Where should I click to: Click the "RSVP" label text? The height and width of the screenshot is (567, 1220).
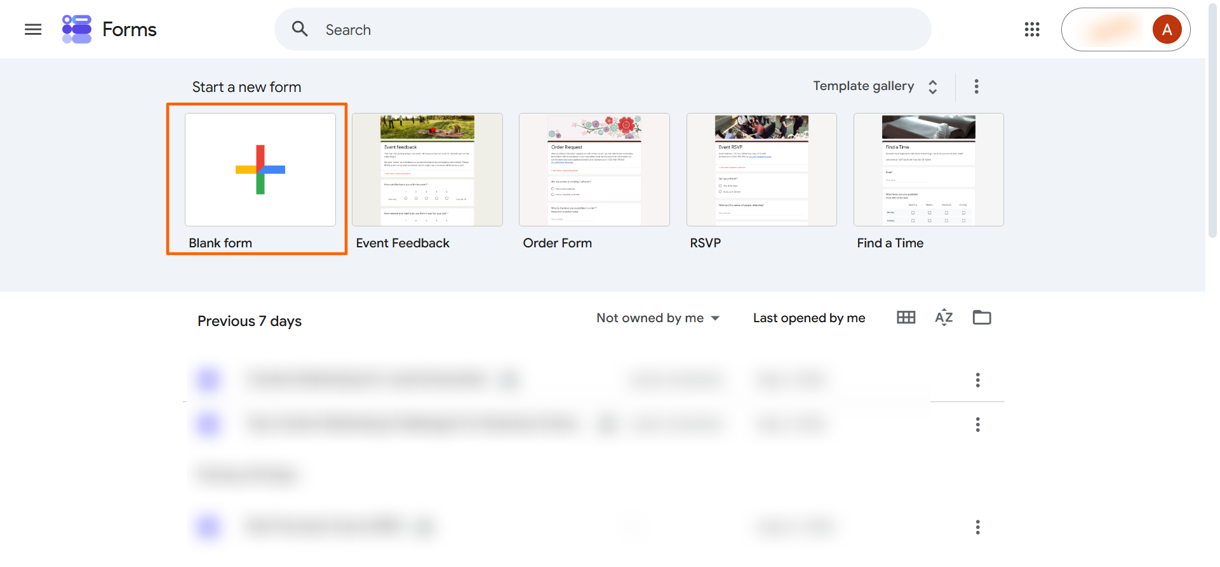(x=706, y=243)
